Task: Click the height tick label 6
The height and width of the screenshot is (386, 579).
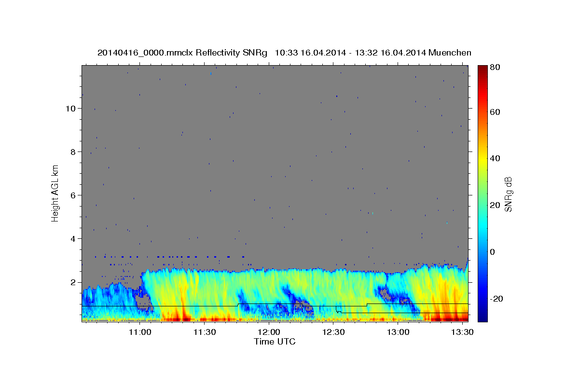Action: [73, 195]
